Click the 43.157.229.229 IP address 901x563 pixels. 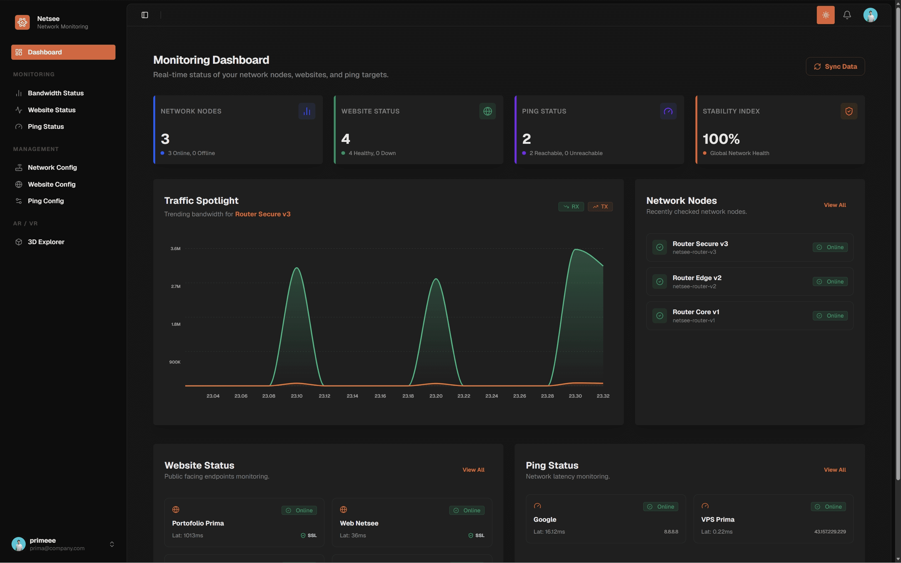830,532
